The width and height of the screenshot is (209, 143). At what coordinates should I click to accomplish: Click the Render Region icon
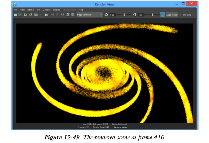20,14
